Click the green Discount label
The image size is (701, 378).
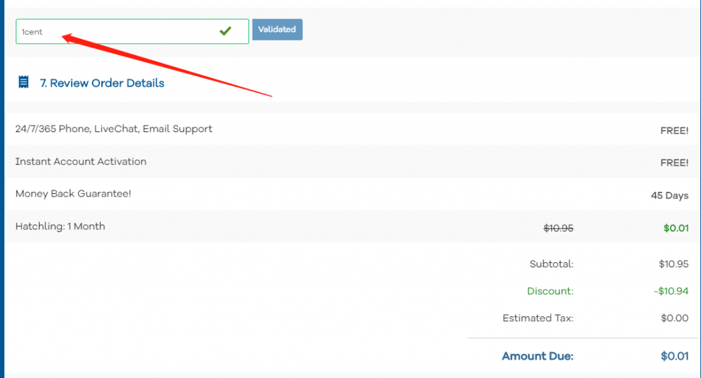[550, 291]
